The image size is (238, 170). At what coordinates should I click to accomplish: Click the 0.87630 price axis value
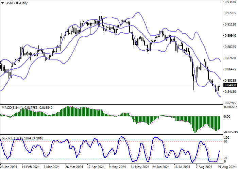coord(231,58)
